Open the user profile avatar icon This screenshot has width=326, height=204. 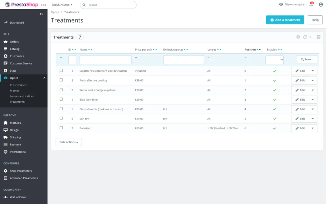[321, 4]
